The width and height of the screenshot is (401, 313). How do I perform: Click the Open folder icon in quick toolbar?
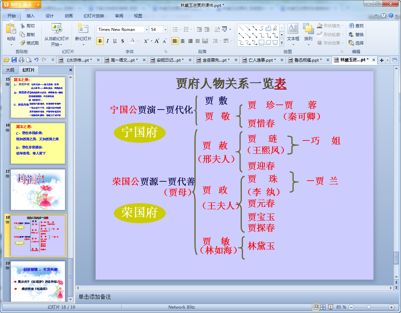[x=6, y=60]
